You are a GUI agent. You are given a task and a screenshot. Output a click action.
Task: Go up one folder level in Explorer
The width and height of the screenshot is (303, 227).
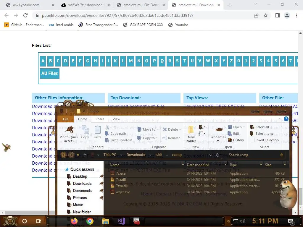point(85,155)
